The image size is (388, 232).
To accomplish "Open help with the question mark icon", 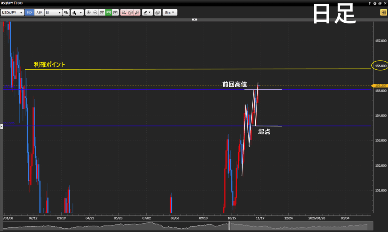I will pyautogui.click(x=369, y=3).
